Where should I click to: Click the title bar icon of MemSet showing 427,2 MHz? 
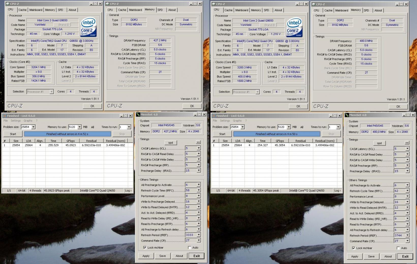[x=138, y=114]
